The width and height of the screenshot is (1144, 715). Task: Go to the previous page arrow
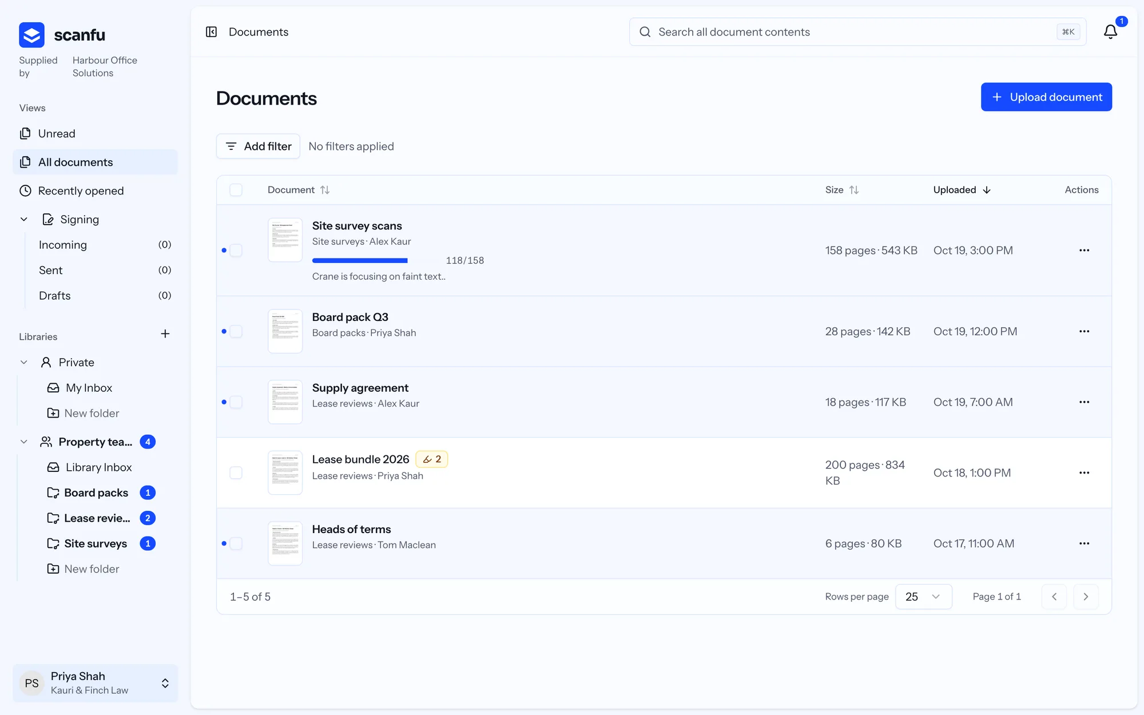1054,597
